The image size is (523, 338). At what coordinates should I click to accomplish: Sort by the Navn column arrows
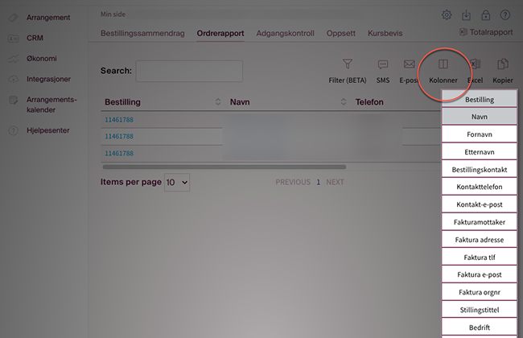344,102
